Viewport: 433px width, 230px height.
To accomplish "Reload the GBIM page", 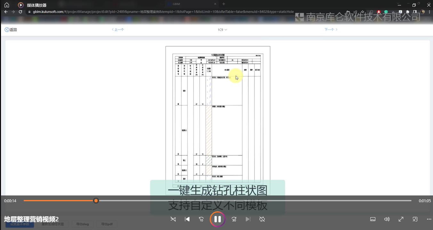I will [x=20, y=11].
